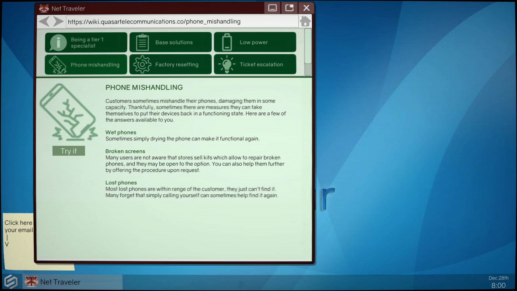The height and width of the screenshot is (291, 517).
Task: Click the page scrollbar thumb
Action: click(308, 46)
